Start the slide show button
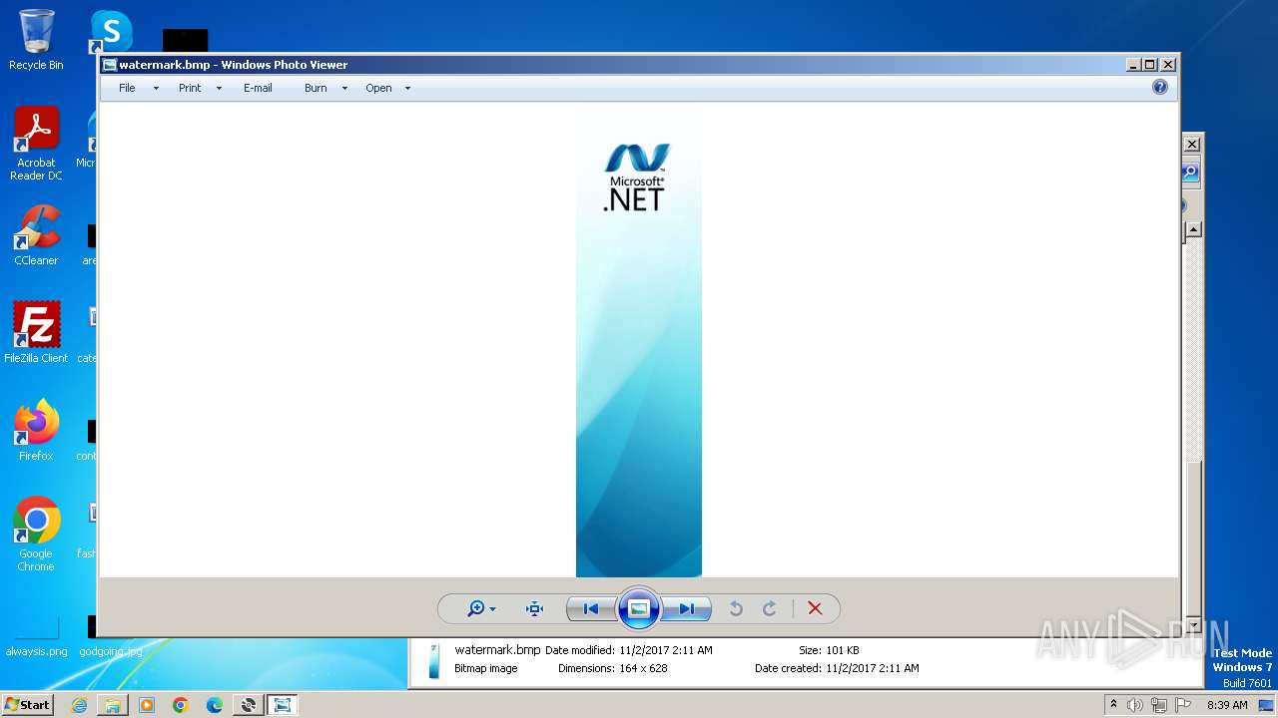This screenshot has width=1278, height=718. [639, 608]
